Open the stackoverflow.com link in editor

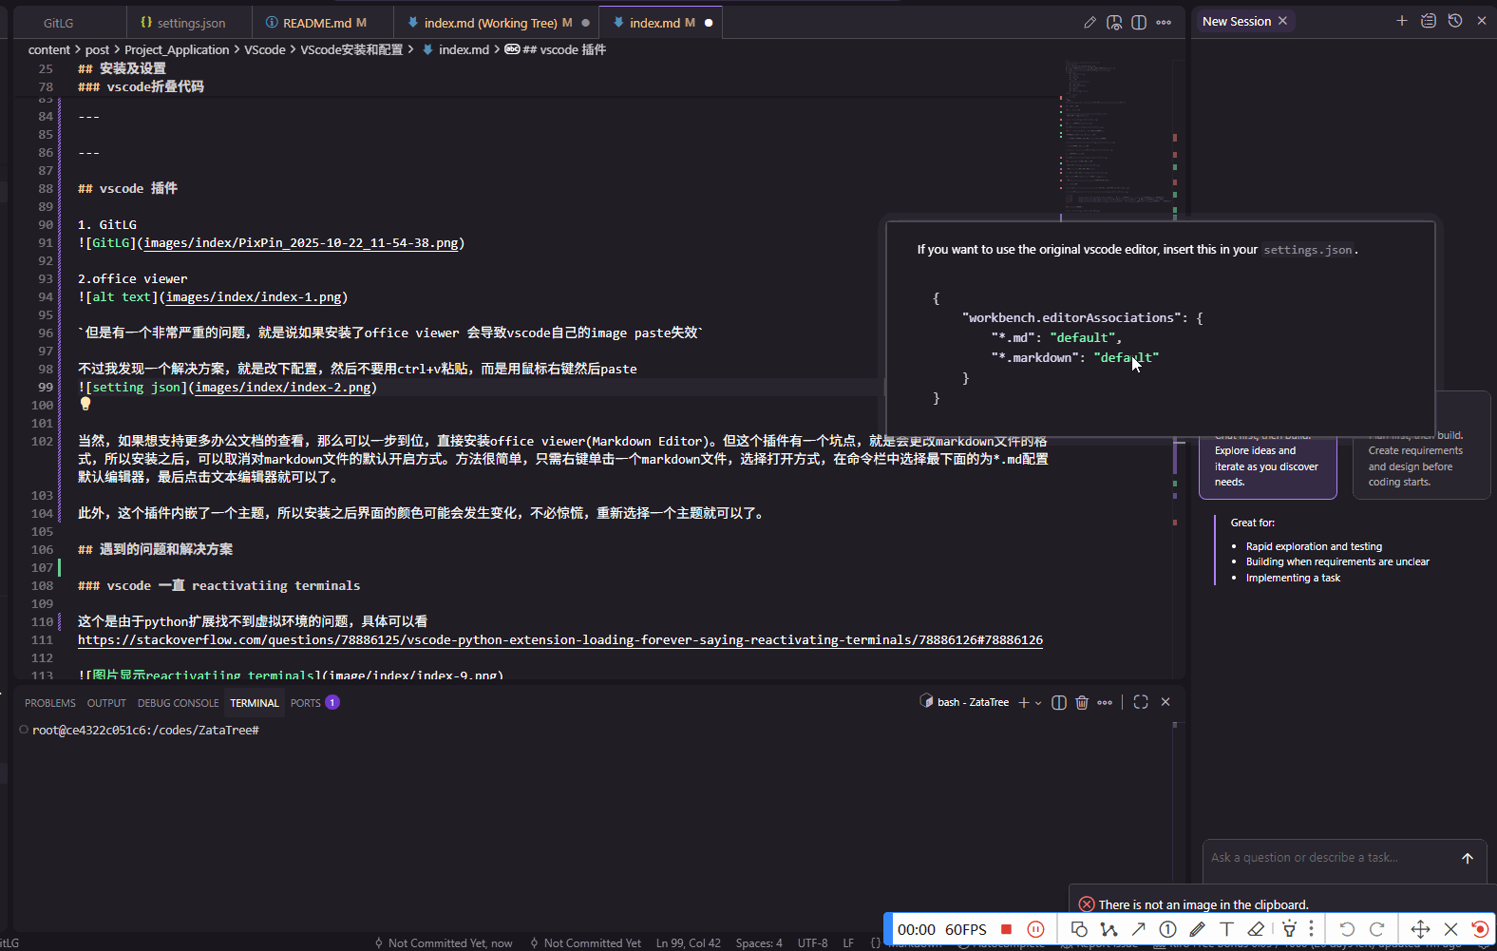tap(559, 640)
